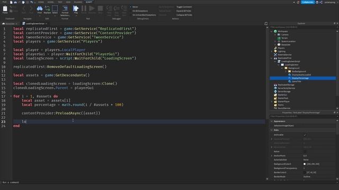Open the BackgroundColor3 white color swatch

click(305, 164)
